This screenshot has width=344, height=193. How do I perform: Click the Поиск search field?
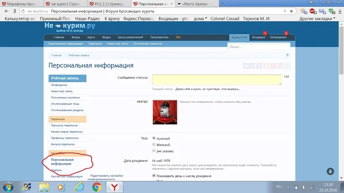[259, 47]
